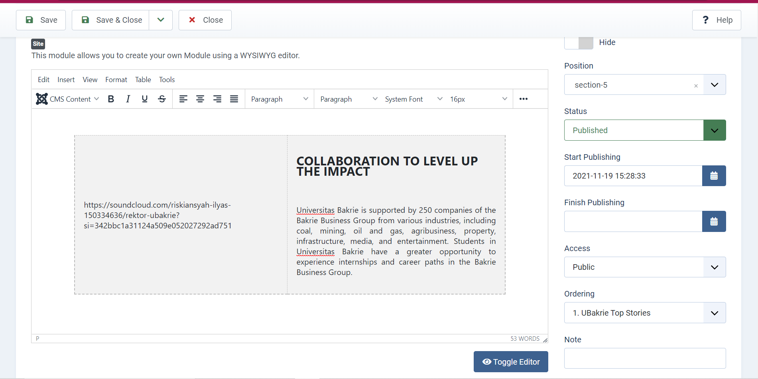The image size is (758, 379).
Task: Open the CMS Content dropdown
Action: [67, 99]
